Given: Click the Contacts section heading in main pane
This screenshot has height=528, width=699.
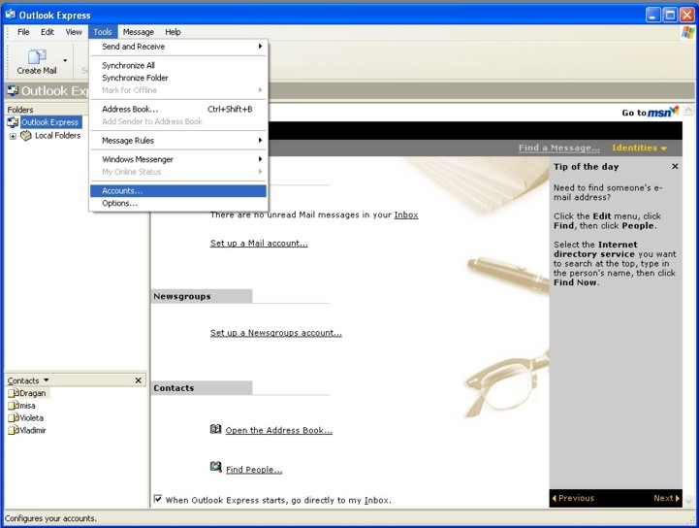Looking at the screenshot, I should pos(174,388).
